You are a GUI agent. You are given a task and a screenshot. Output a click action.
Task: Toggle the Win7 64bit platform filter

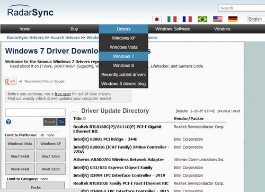[20, 156]
